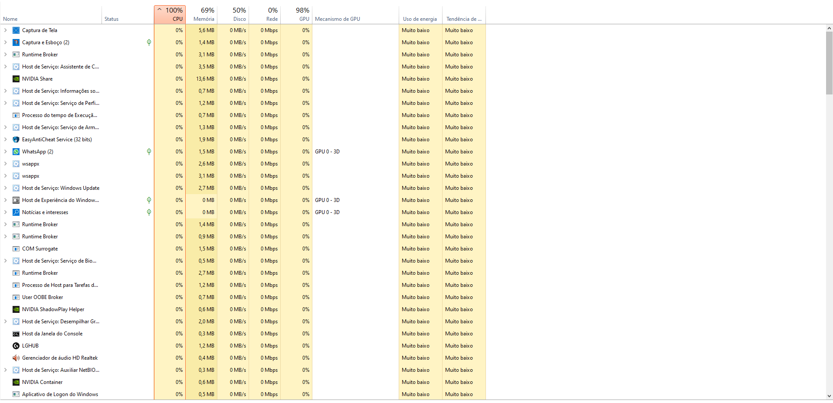Screen dimensions: 833x403
Task: Click the NVIDIA ShadowPlay Helper icon
Action: click(x=16, y=309)
